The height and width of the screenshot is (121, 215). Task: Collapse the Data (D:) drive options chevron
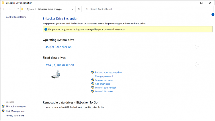196,65
